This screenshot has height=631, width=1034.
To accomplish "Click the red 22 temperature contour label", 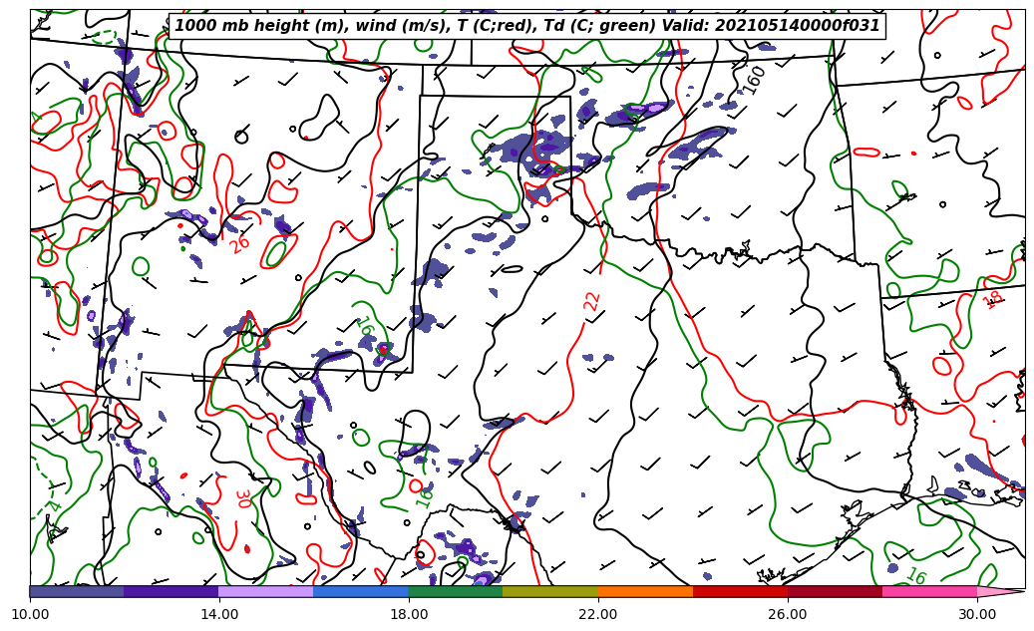I will pos(592,301).
